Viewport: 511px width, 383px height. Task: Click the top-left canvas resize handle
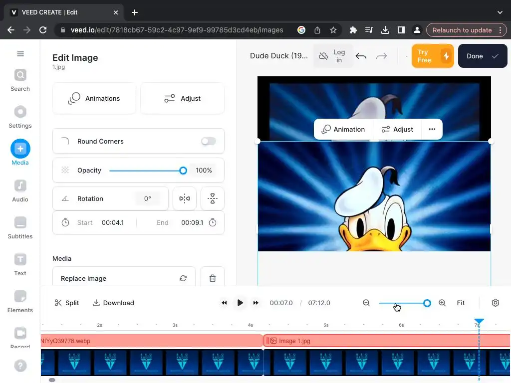pyautogui.click(x=257, y=141)
